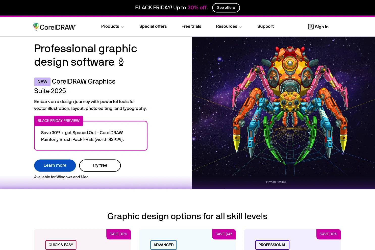Click the Available for Windows and Mac text
Image resolution: width=375 pixels, height=250 pixels.
[61, 177]
